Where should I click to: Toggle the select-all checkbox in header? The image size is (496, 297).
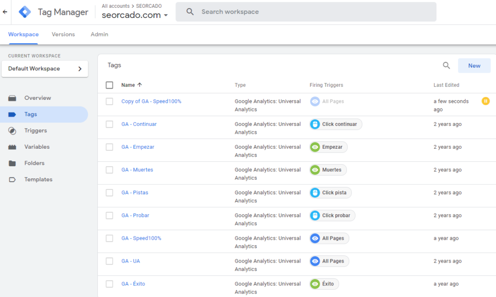(x=109, y=85)
